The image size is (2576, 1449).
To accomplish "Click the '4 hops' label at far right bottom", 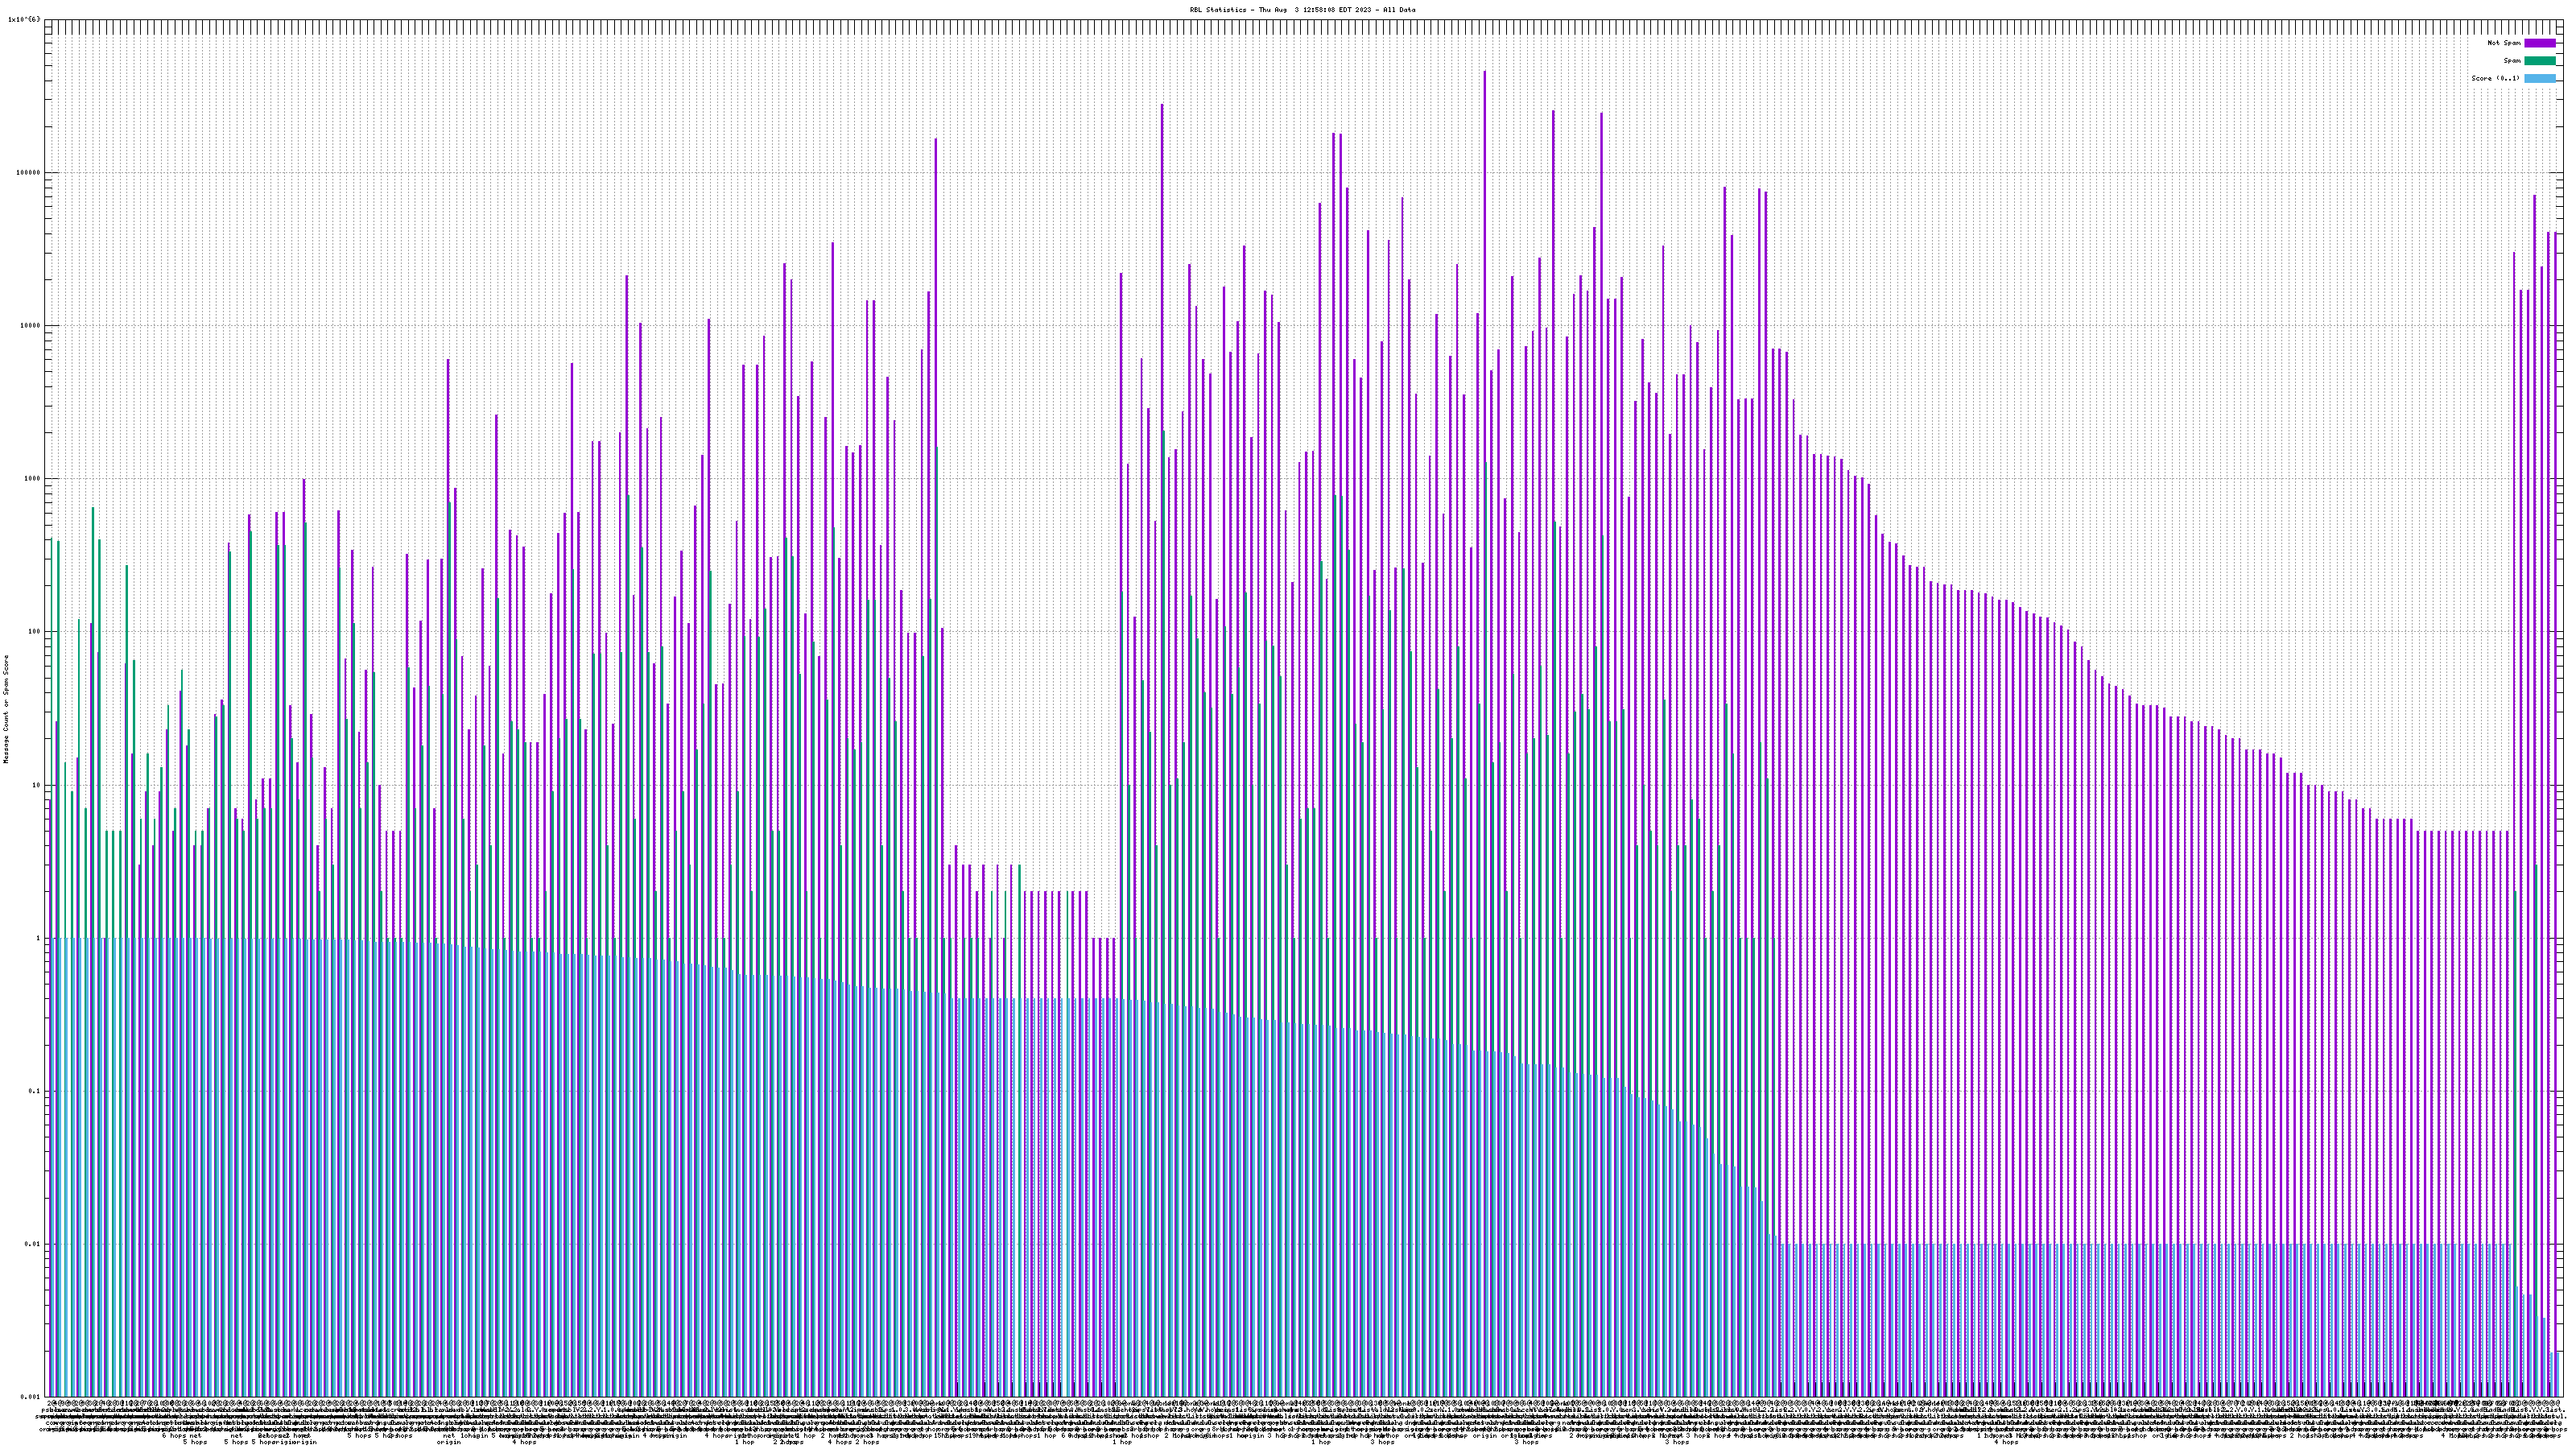I will click(2006, 1442).
